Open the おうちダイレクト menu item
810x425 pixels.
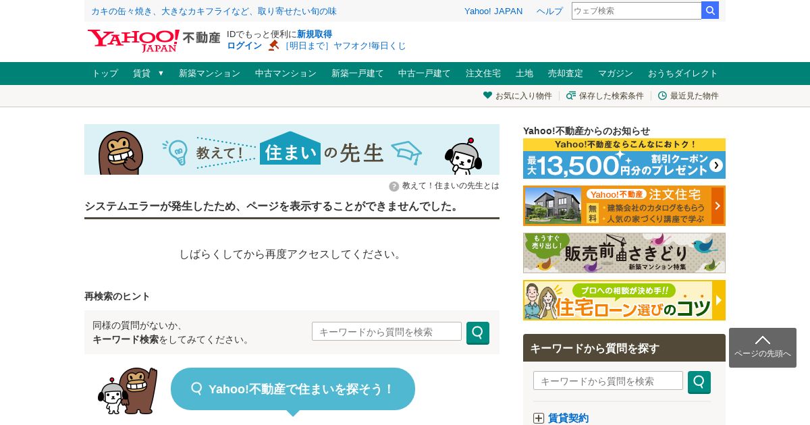coord(683,74)
